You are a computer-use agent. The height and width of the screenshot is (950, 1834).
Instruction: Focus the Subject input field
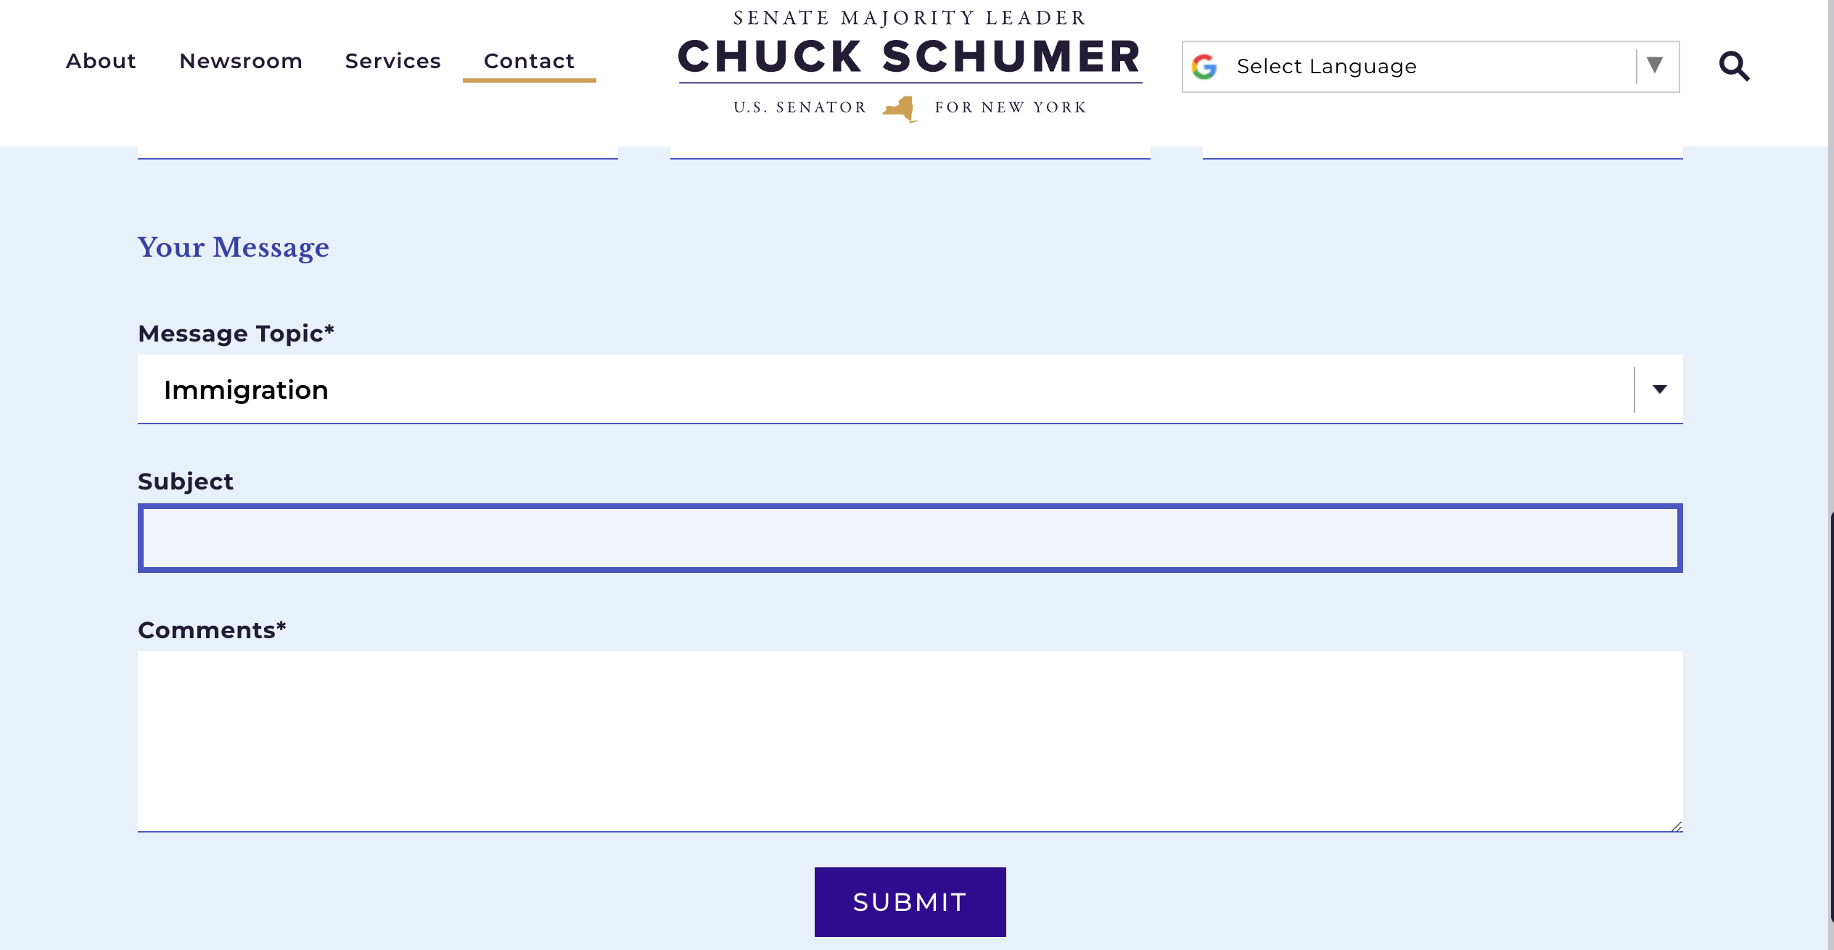click(910, 538)
